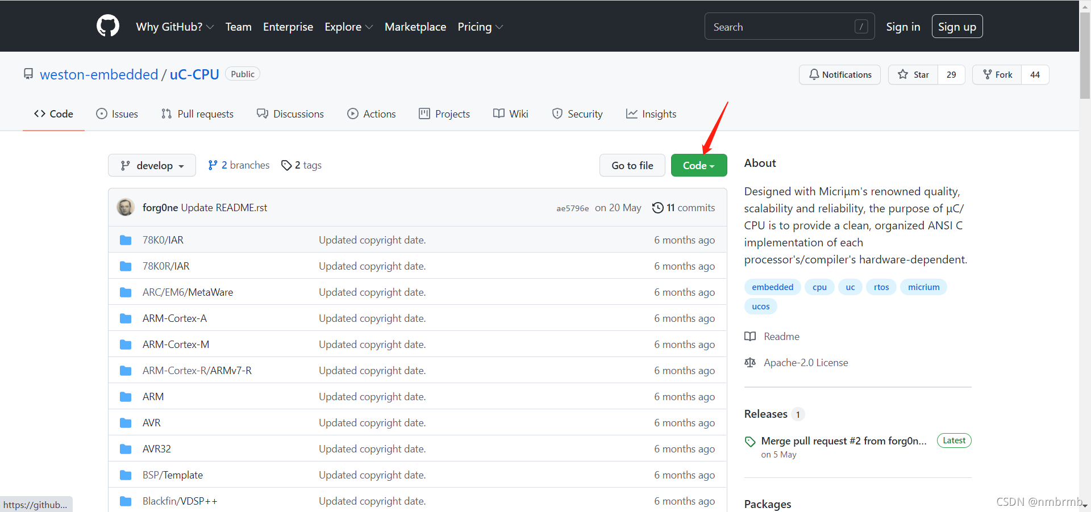Open the Update README.rst commit message
The width and height of the screenshot is (1091, 512).
(224, 208)
